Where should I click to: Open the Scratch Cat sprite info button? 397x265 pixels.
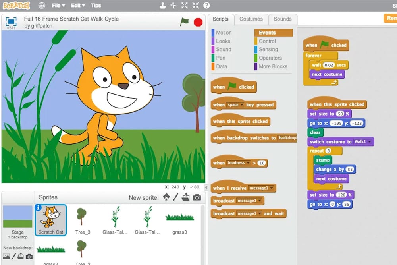[39, 207]
